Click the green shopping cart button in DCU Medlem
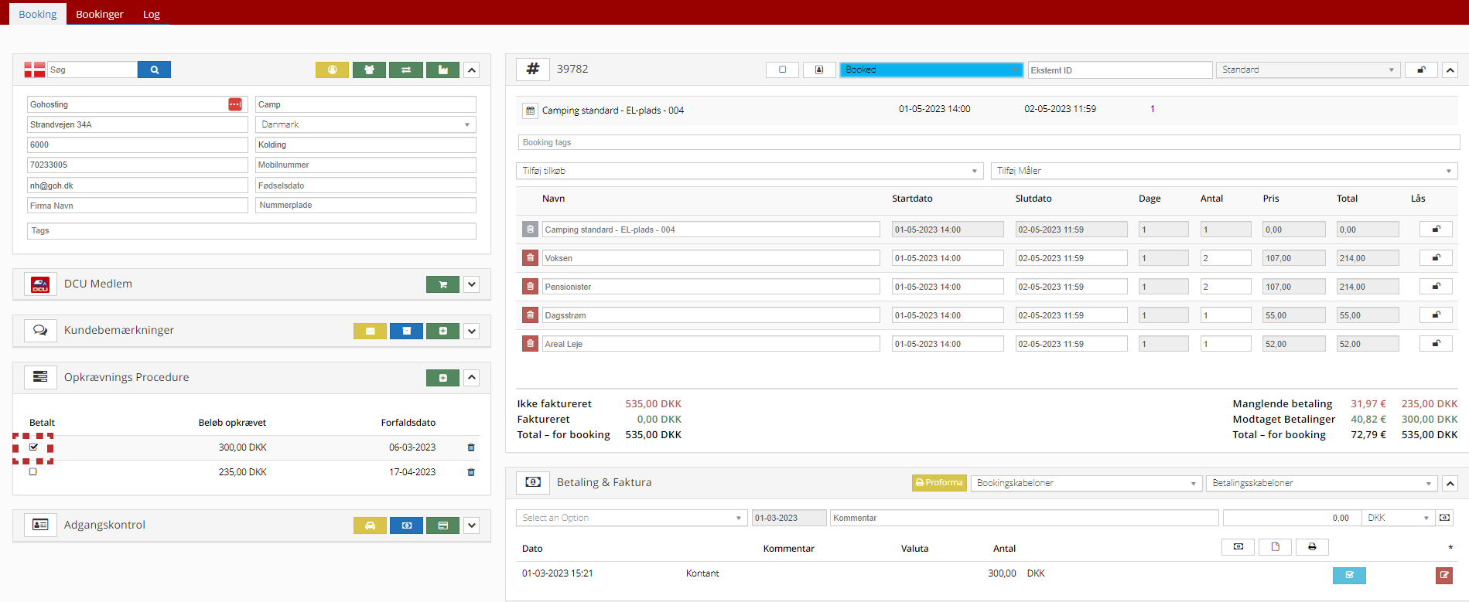The image size is (1469, 602). (x=442, y=284)
